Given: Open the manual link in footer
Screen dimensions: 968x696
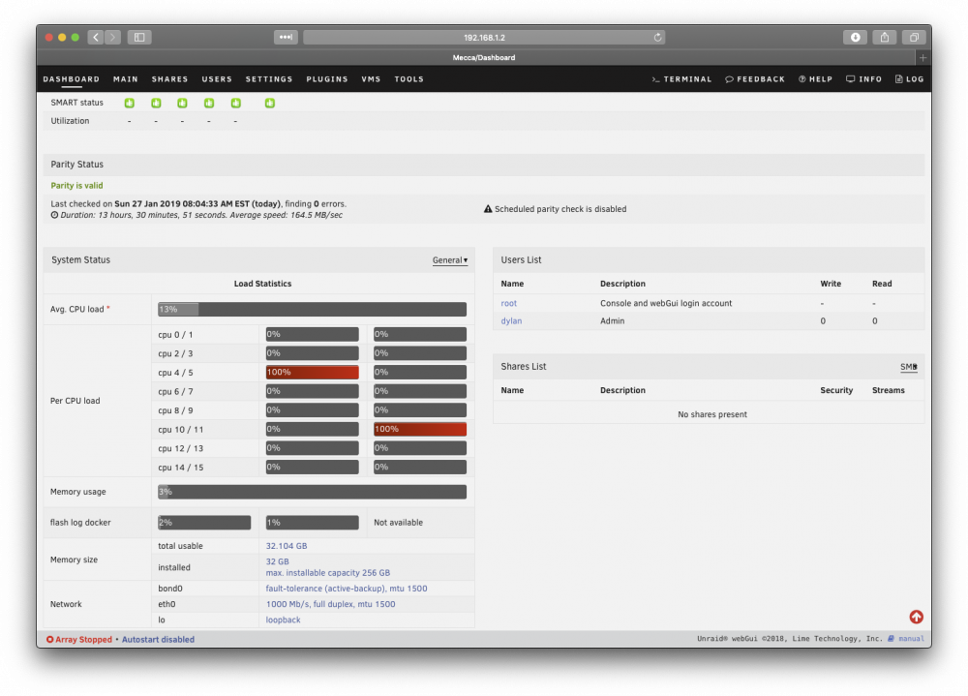Looking at the screenshot, I should (x=911, y=639).
